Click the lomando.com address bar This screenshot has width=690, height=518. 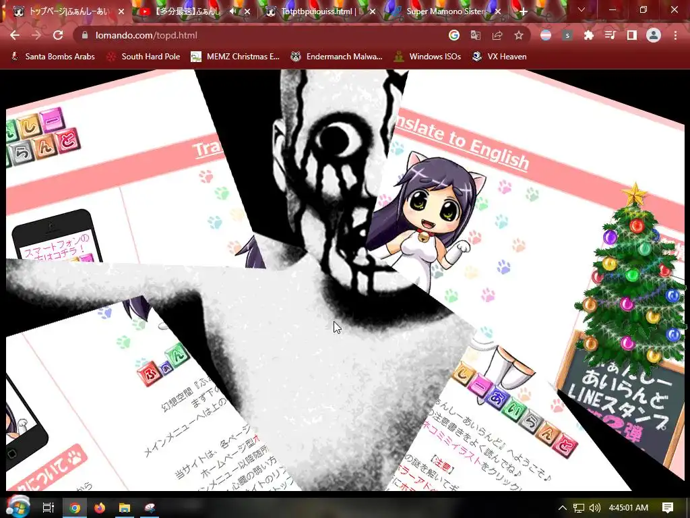264,35
